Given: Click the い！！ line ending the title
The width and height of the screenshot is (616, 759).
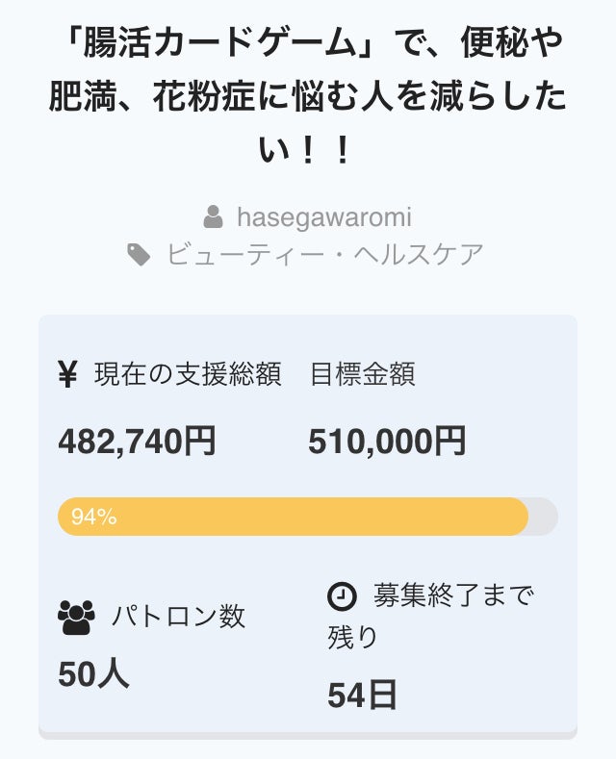Looking at the screenshot, I should click(x=307, y=153).
